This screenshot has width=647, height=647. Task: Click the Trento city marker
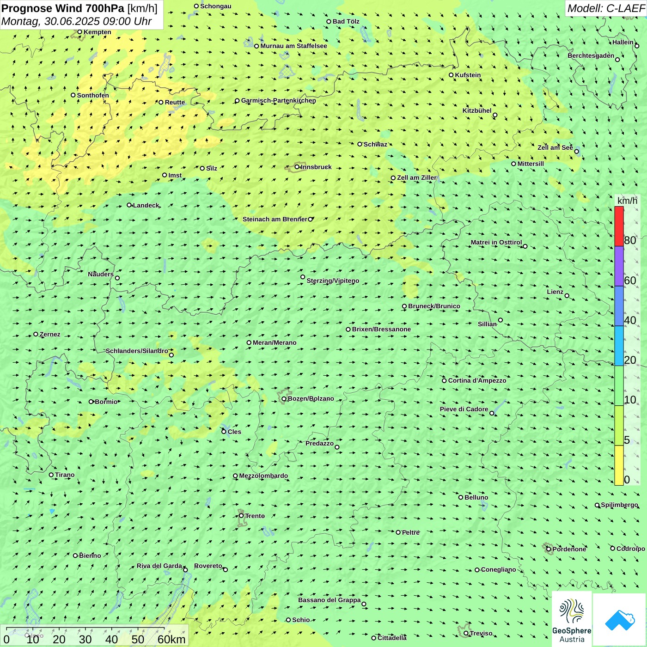coord(241,516)
